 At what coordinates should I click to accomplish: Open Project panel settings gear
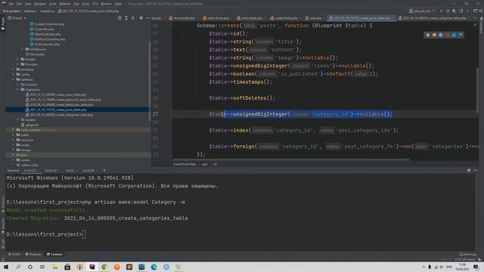pyautogui.click(x=141, y=18)
